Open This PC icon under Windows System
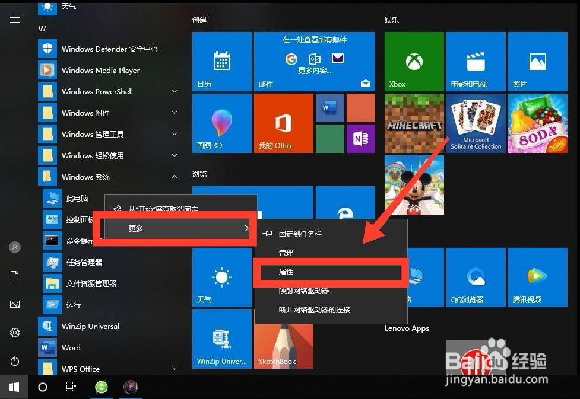The width and height of the screenshot is (580, 399). click(x=52, y=199)
